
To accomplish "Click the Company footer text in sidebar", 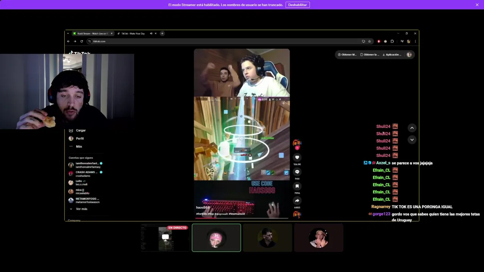I will pos(74,220).
